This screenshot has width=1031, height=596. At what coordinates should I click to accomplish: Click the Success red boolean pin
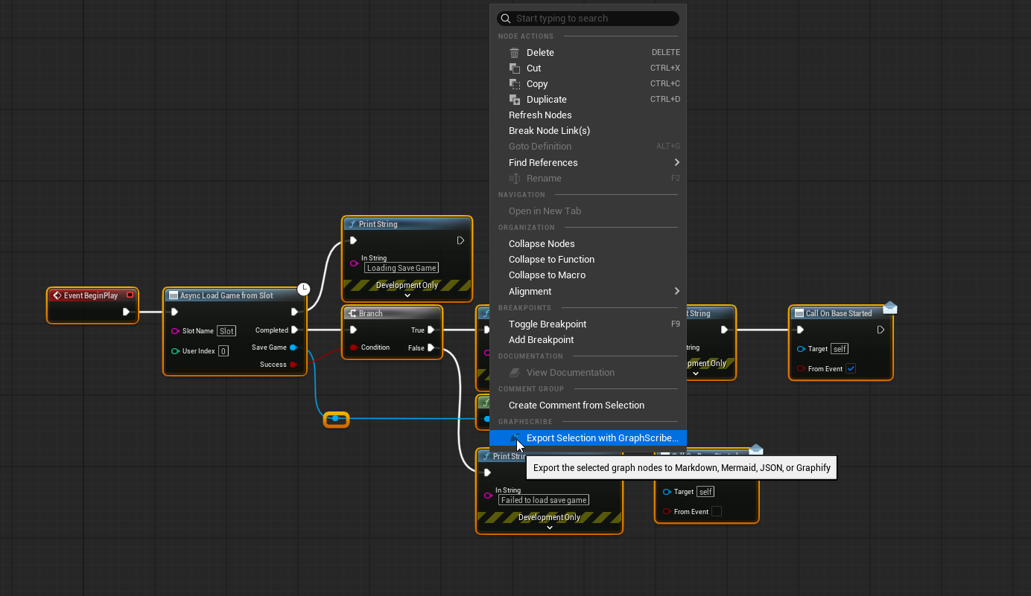pyautogui.click(x=294, y=365)
